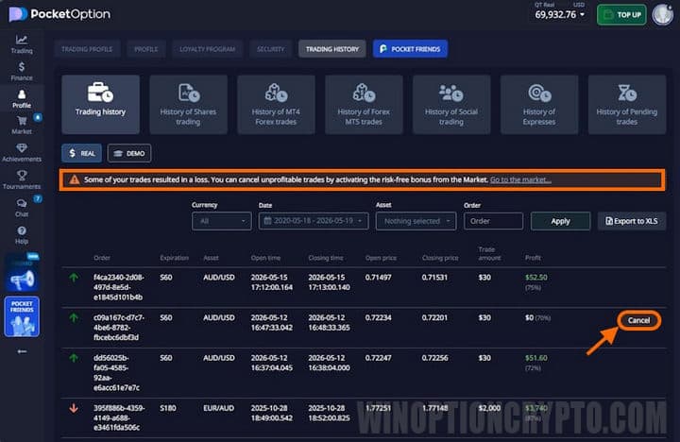This screenshot has width=680, height=442.
Task: Open the Date range picker
Action: click(x=314, y=221)
